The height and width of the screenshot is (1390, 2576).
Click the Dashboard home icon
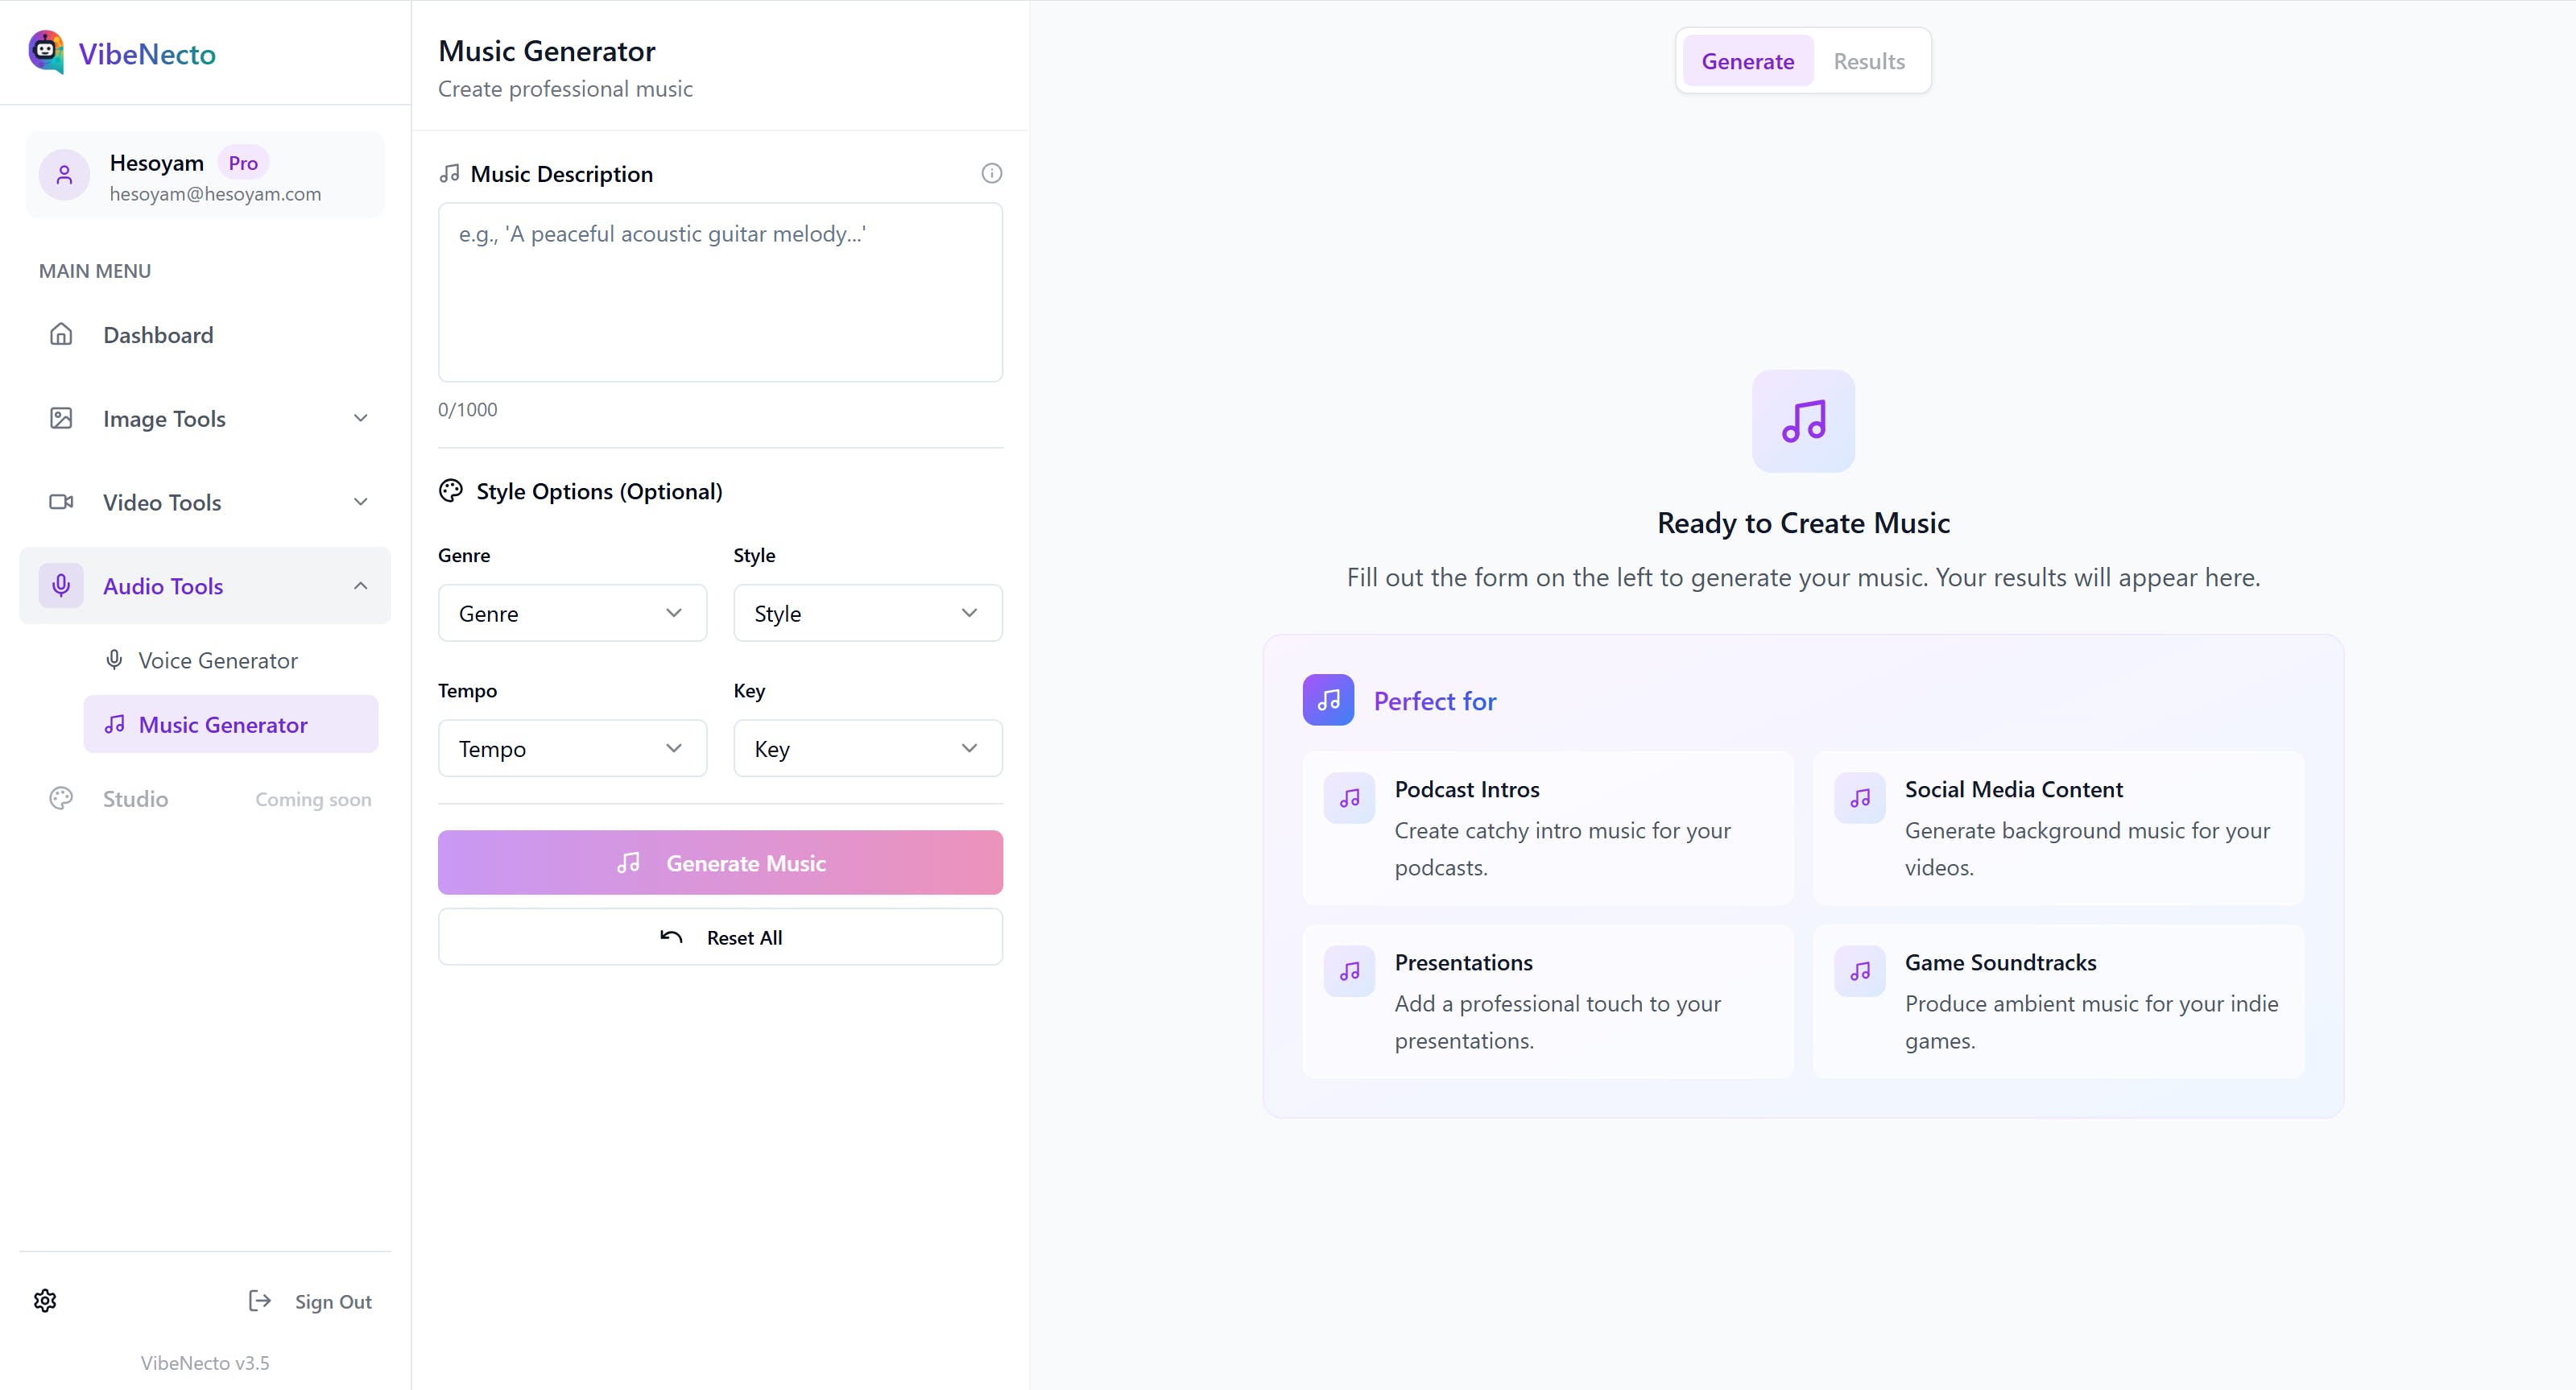(61, 334)
